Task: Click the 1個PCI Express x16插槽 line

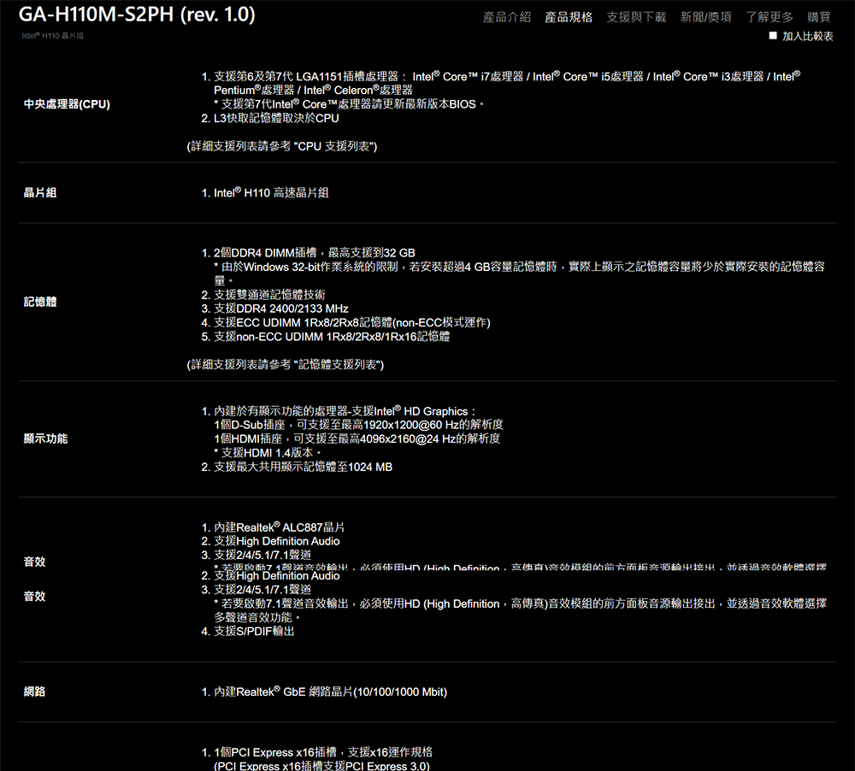Action: click(x=323, y=752)
